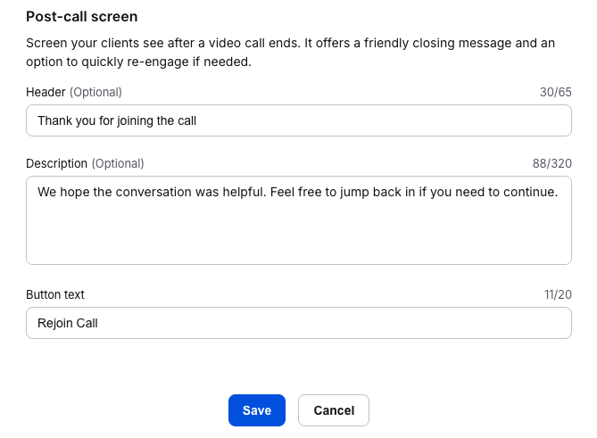Place cursor on "continue" in the Description text
This screenshot has width=597, height=438.
click(531, 191)
